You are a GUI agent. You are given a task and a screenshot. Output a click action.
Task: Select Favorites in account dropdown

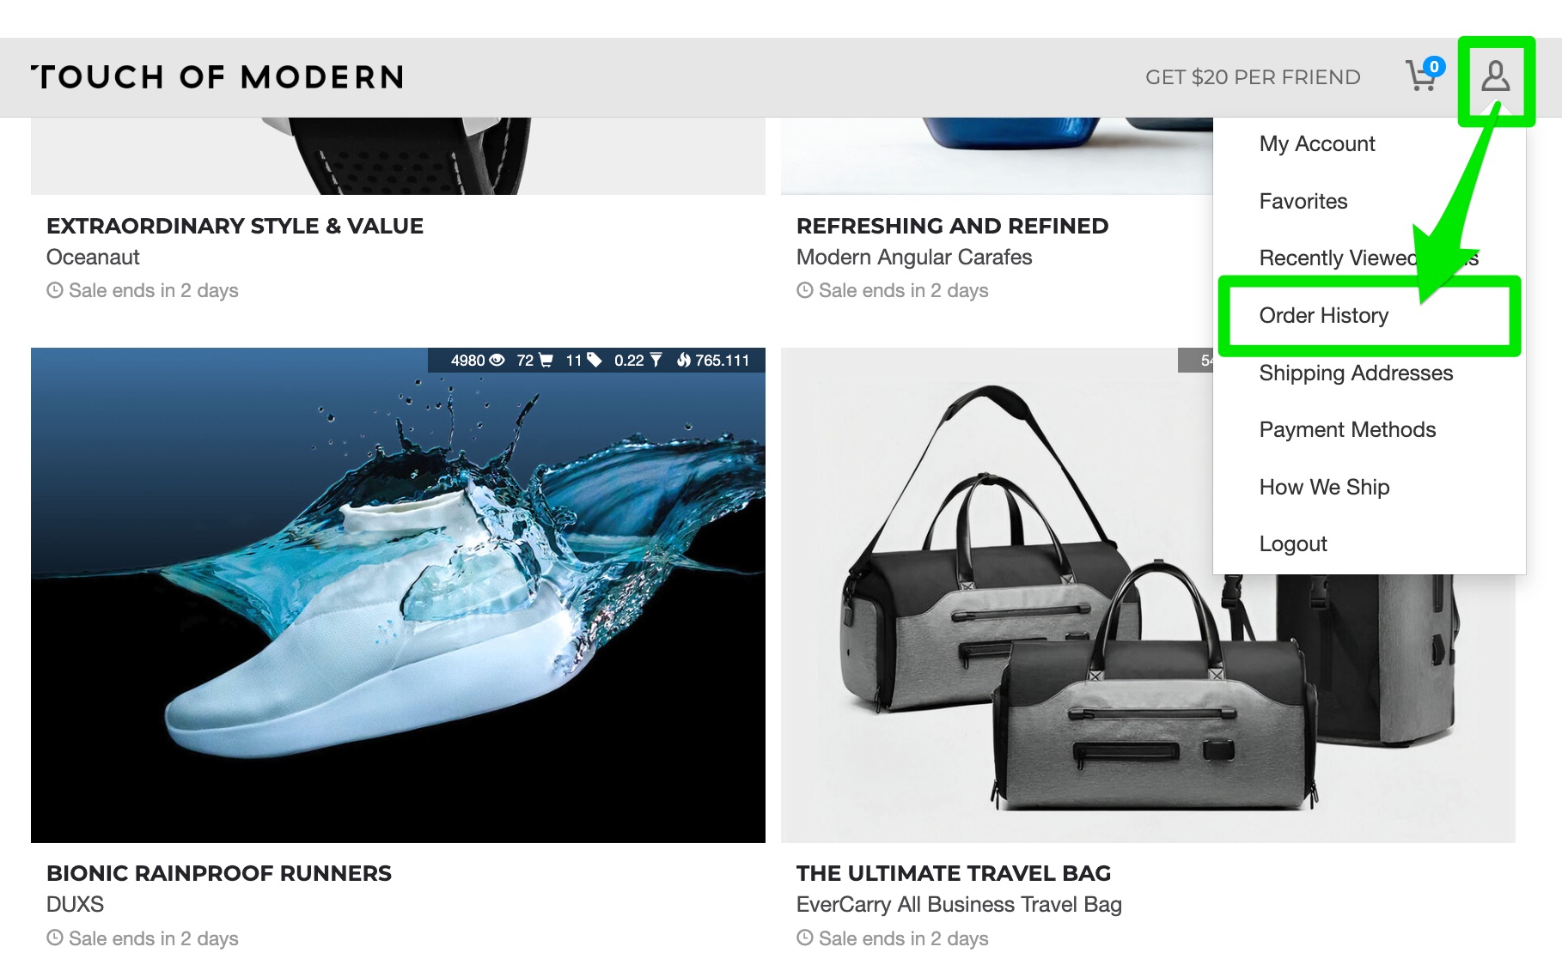tap(1303, 201)
